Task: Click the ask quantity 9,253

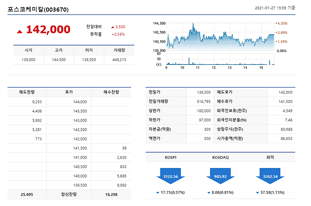Action: point(37,102)
